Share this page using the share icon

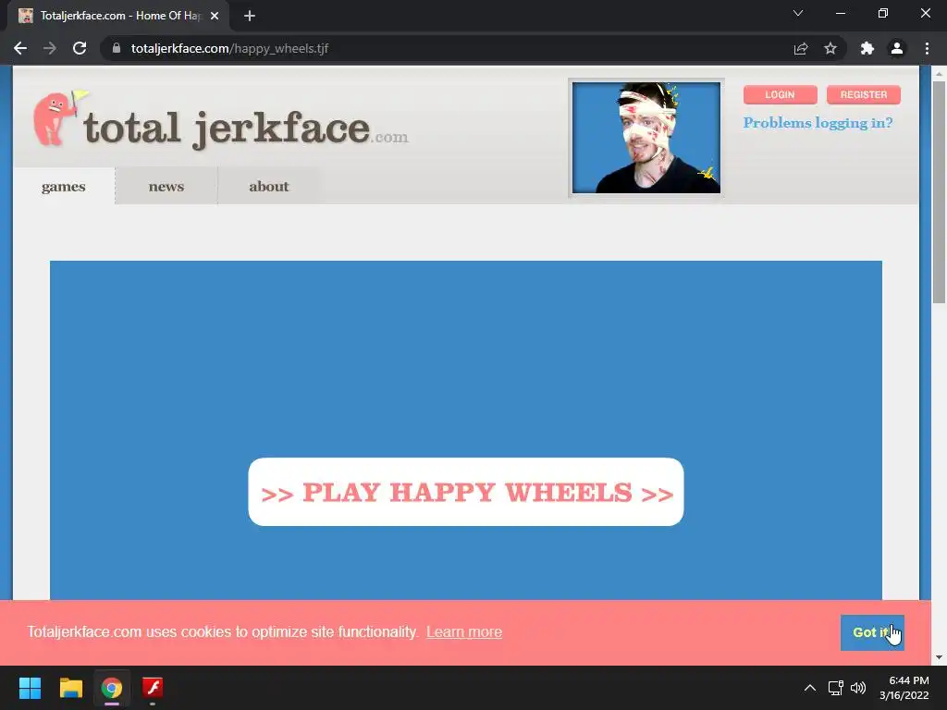[801, 48]
